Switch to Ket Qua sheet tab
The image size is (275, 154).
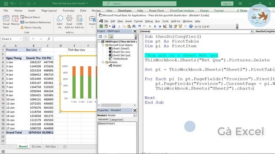coord(50,146)
